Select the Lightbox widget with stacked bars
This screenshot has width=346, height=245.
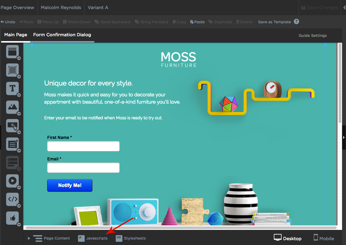(x=12, y=163)
